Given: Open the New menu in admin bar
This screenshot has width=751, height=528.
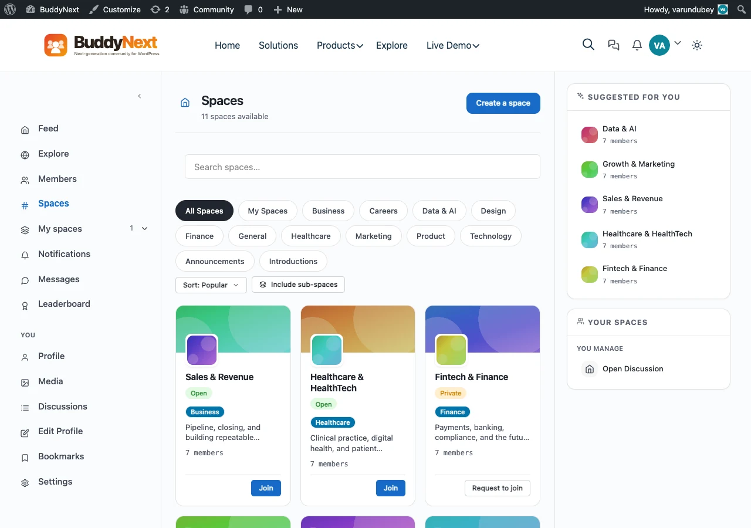Looking at the screenshot, I should tap(288, 9).
